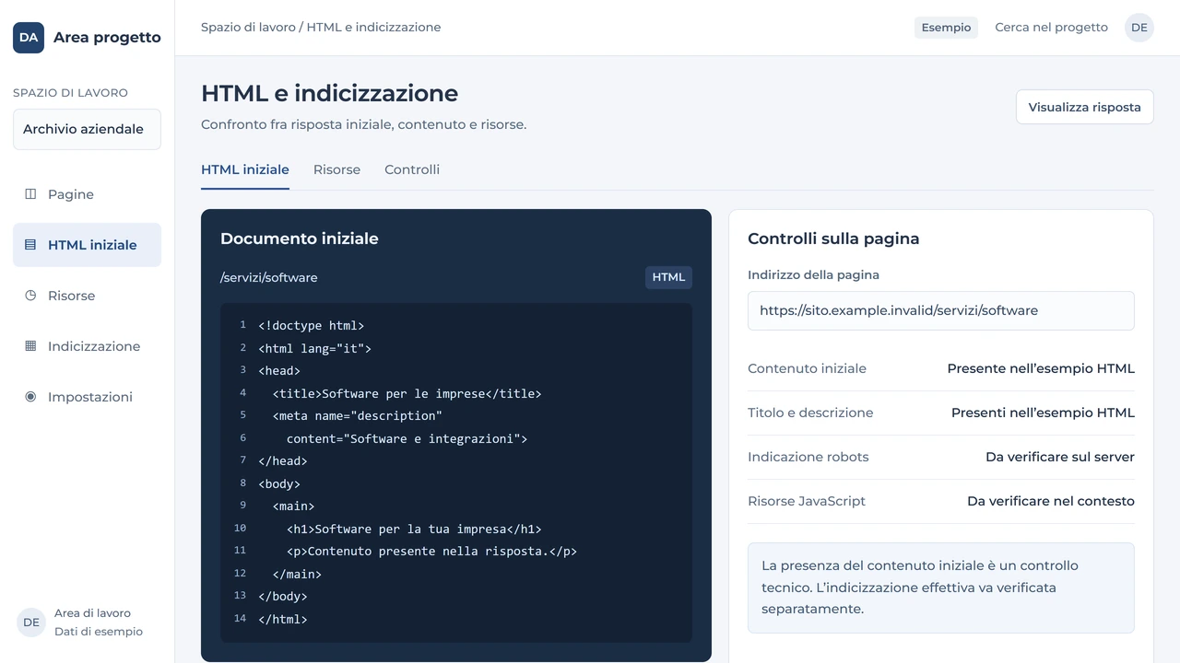
Task: Click the Area progetto title
Action: click(x=107, y=38)
